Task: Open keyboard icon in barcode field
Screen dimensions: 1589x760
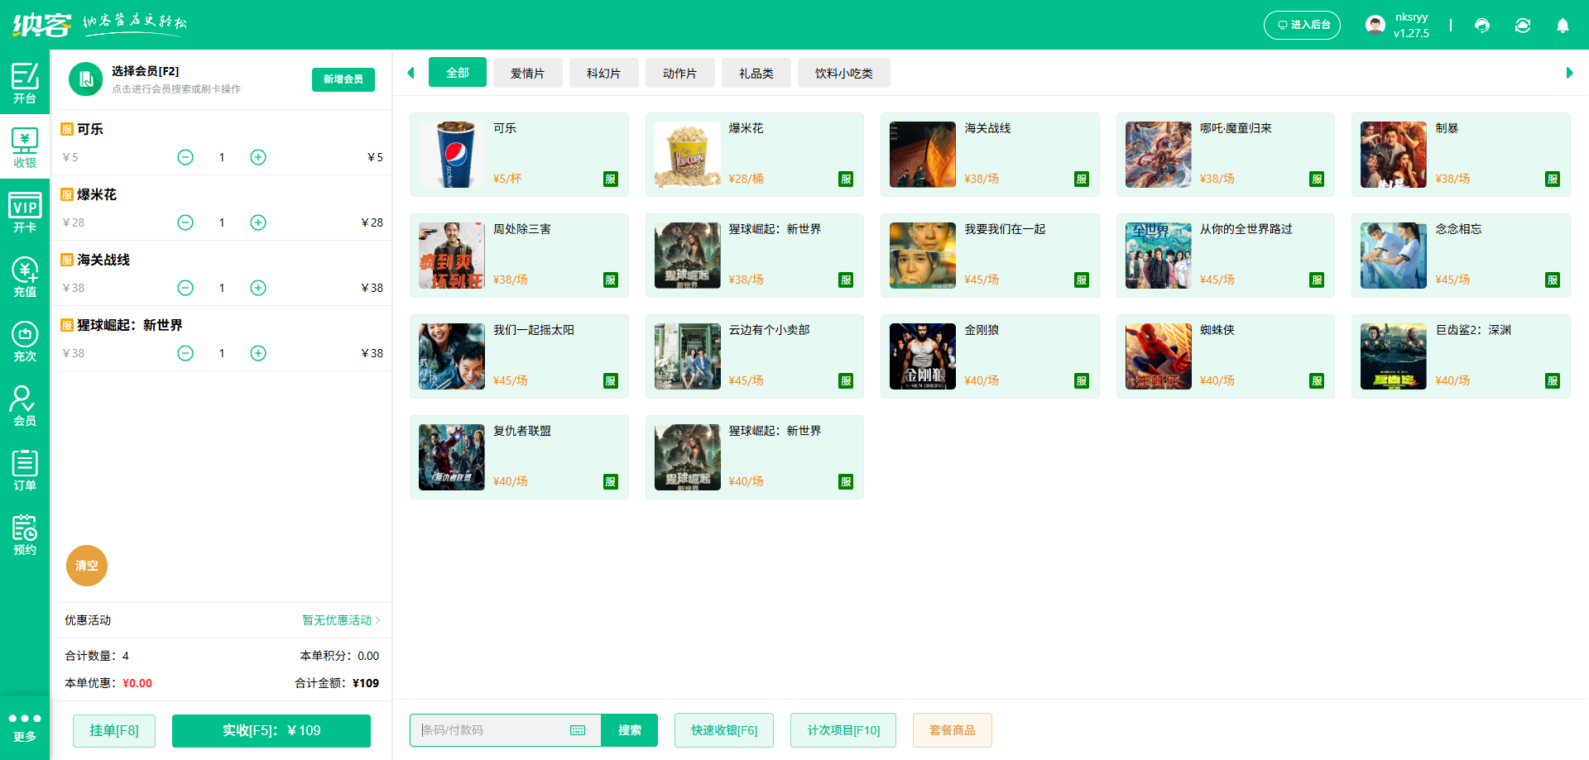Action: pos(578,730)
